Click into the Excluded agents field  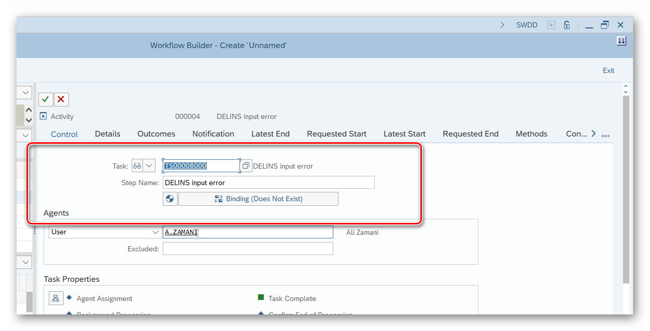[248, 249]
